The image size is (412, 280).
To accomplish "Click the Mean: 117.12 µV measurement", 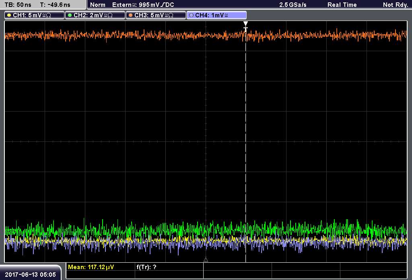I will click(91, 267).
